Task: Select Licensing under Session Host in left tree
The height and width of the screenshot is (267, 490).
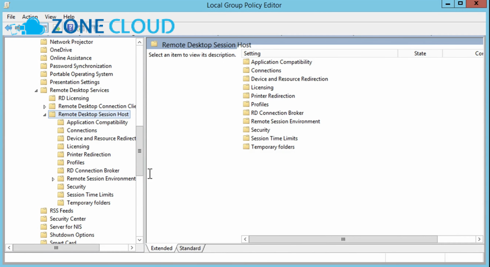Action: [78, 146]
